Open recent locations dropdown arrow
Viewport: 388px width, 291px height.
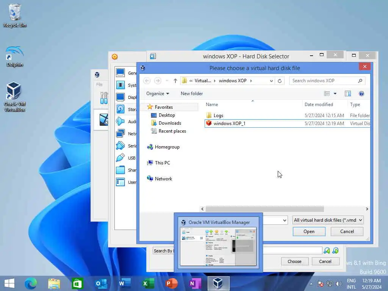pyautogui.click(x=167, y=81)
